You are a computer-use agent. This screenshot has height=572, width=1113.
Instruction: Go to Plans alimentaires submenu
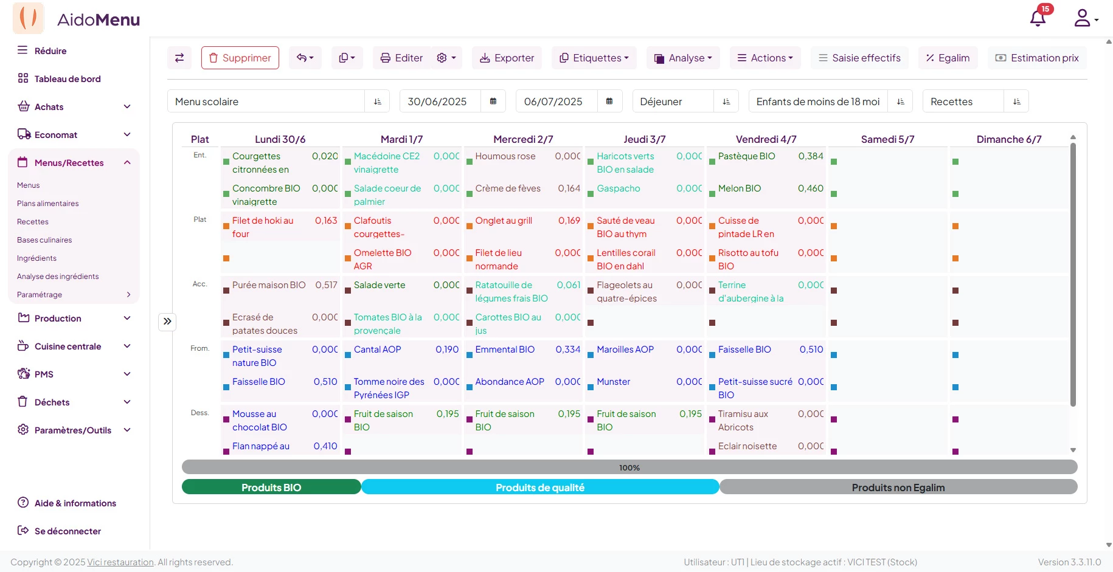coord(47,204)
